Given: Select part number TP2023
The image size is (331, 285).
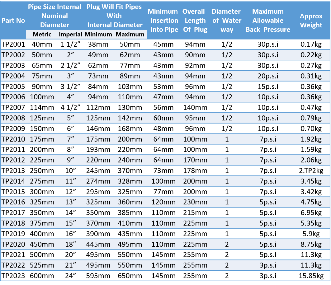Looking at the screenshot, I should click(13, 275).
